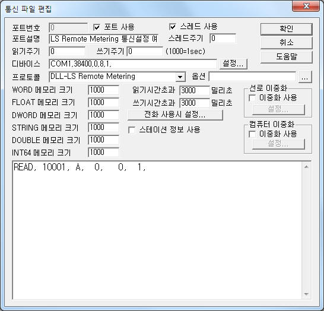324x311 pixels.
Task: Focus DOUBLE 메모리 크기 field
Action: point(103,140)
